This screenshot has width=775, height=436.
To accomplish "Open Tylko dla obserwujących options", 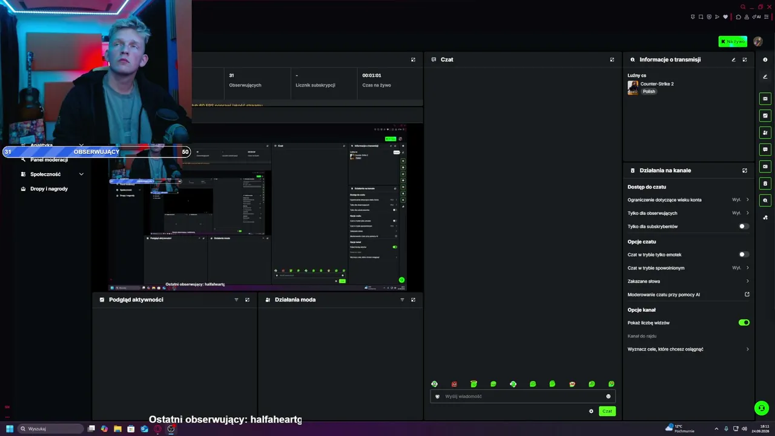I will coord(688,213).
